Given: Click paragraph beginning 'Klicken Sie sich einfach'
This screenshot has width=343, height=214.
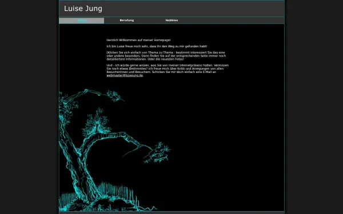Looking at the screenshot, I should click(166, 56).
